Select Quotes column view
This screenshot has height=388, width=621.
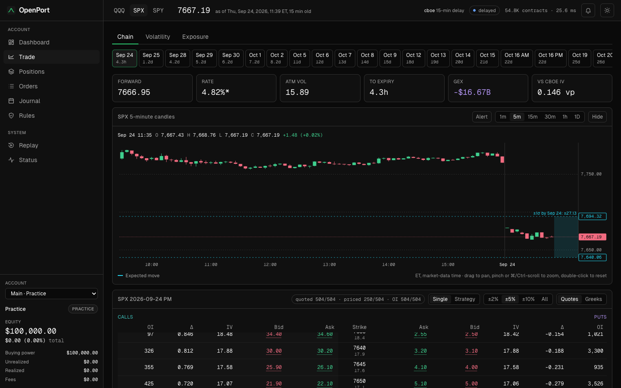(570, 299)
